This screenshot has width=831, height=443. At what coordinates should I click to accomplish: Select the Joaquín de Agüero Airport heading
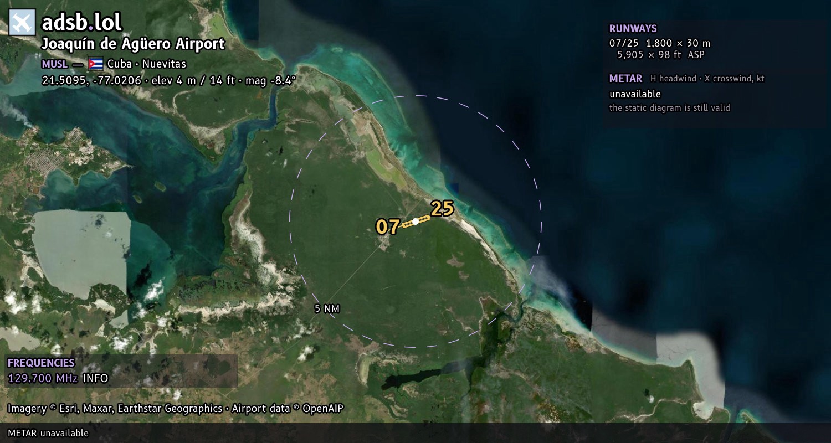133,44
